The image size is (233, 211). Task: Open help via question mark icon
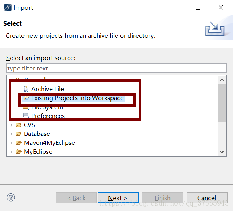click(x=11, y=197)
